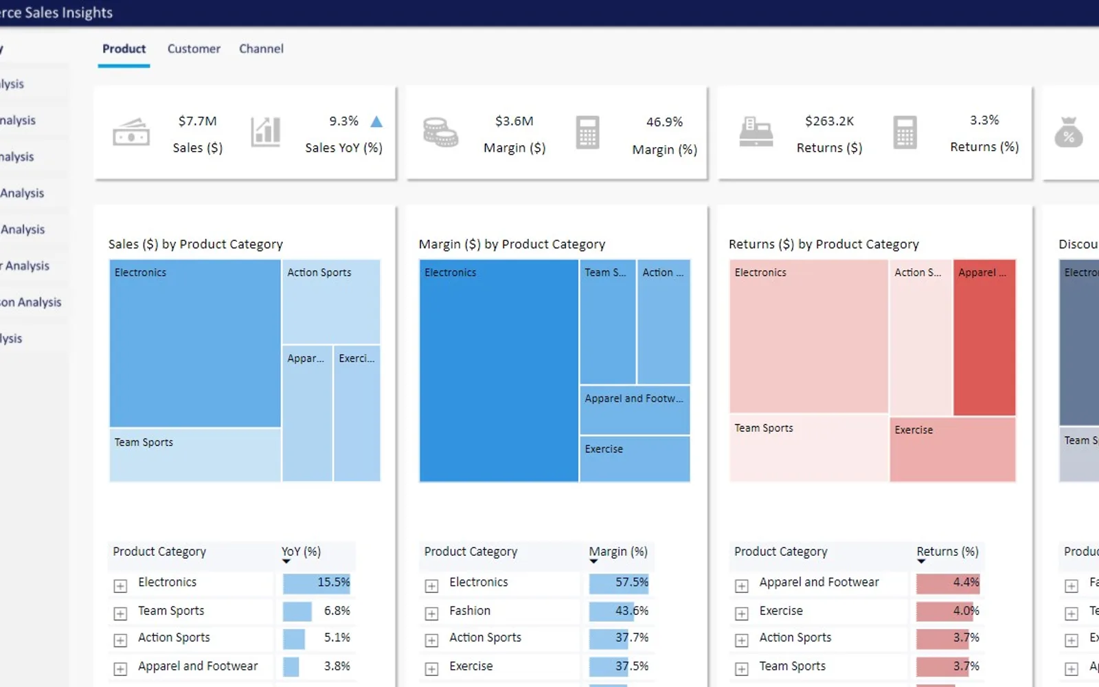Viewport: 1099px width, 687px height.
Task: Click Product Category header in YoY table
Action: [159, 552]
